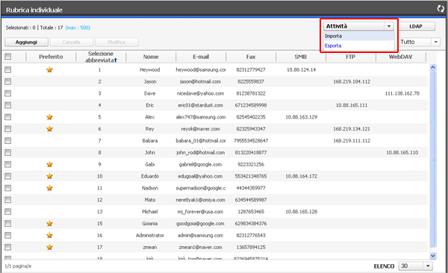
Task: Toggle favorite star for Rey
Action: coord(49,129)
